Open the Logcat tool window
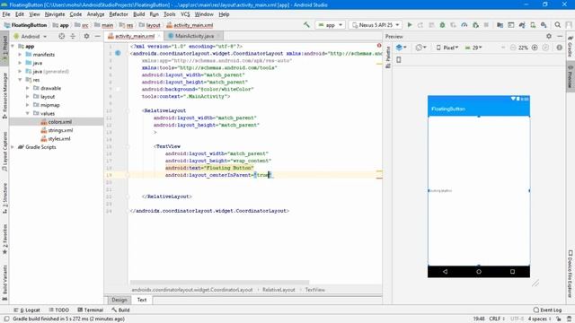 click(27, 310)
